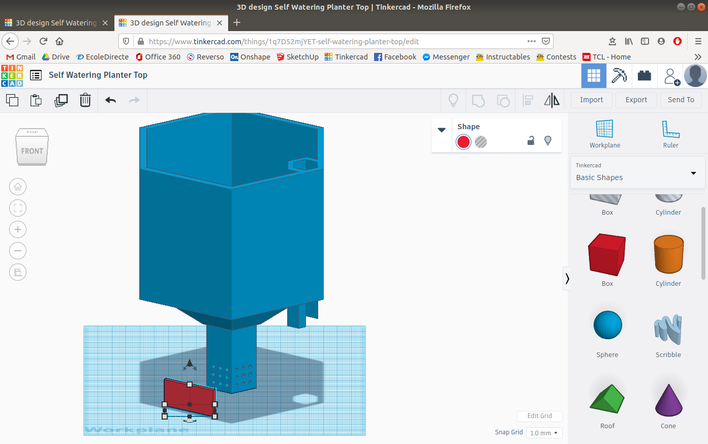Switch the shape to Hole
Viewport: 708px width, 444px height.
tap(480, 142)
